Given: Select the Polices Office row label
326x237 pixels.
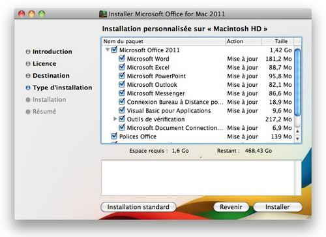Looking at the screenshot, I should (x=138, y=136).
